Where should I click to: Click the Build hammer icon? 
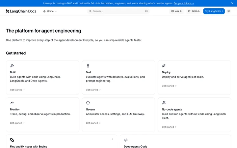coord(12,66)
